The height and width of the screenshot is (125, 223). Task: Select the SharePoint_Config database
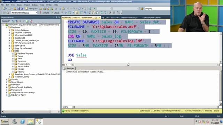22,77
